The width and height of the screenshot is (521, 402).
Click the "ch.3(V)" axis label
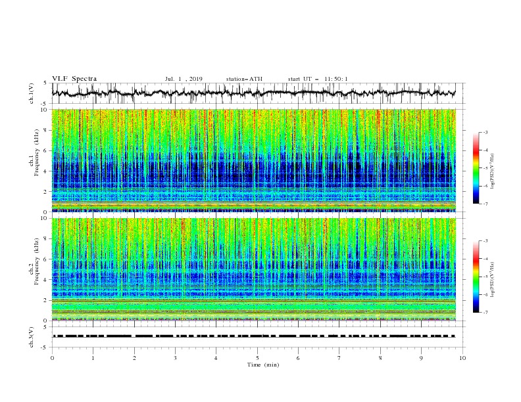32,337
